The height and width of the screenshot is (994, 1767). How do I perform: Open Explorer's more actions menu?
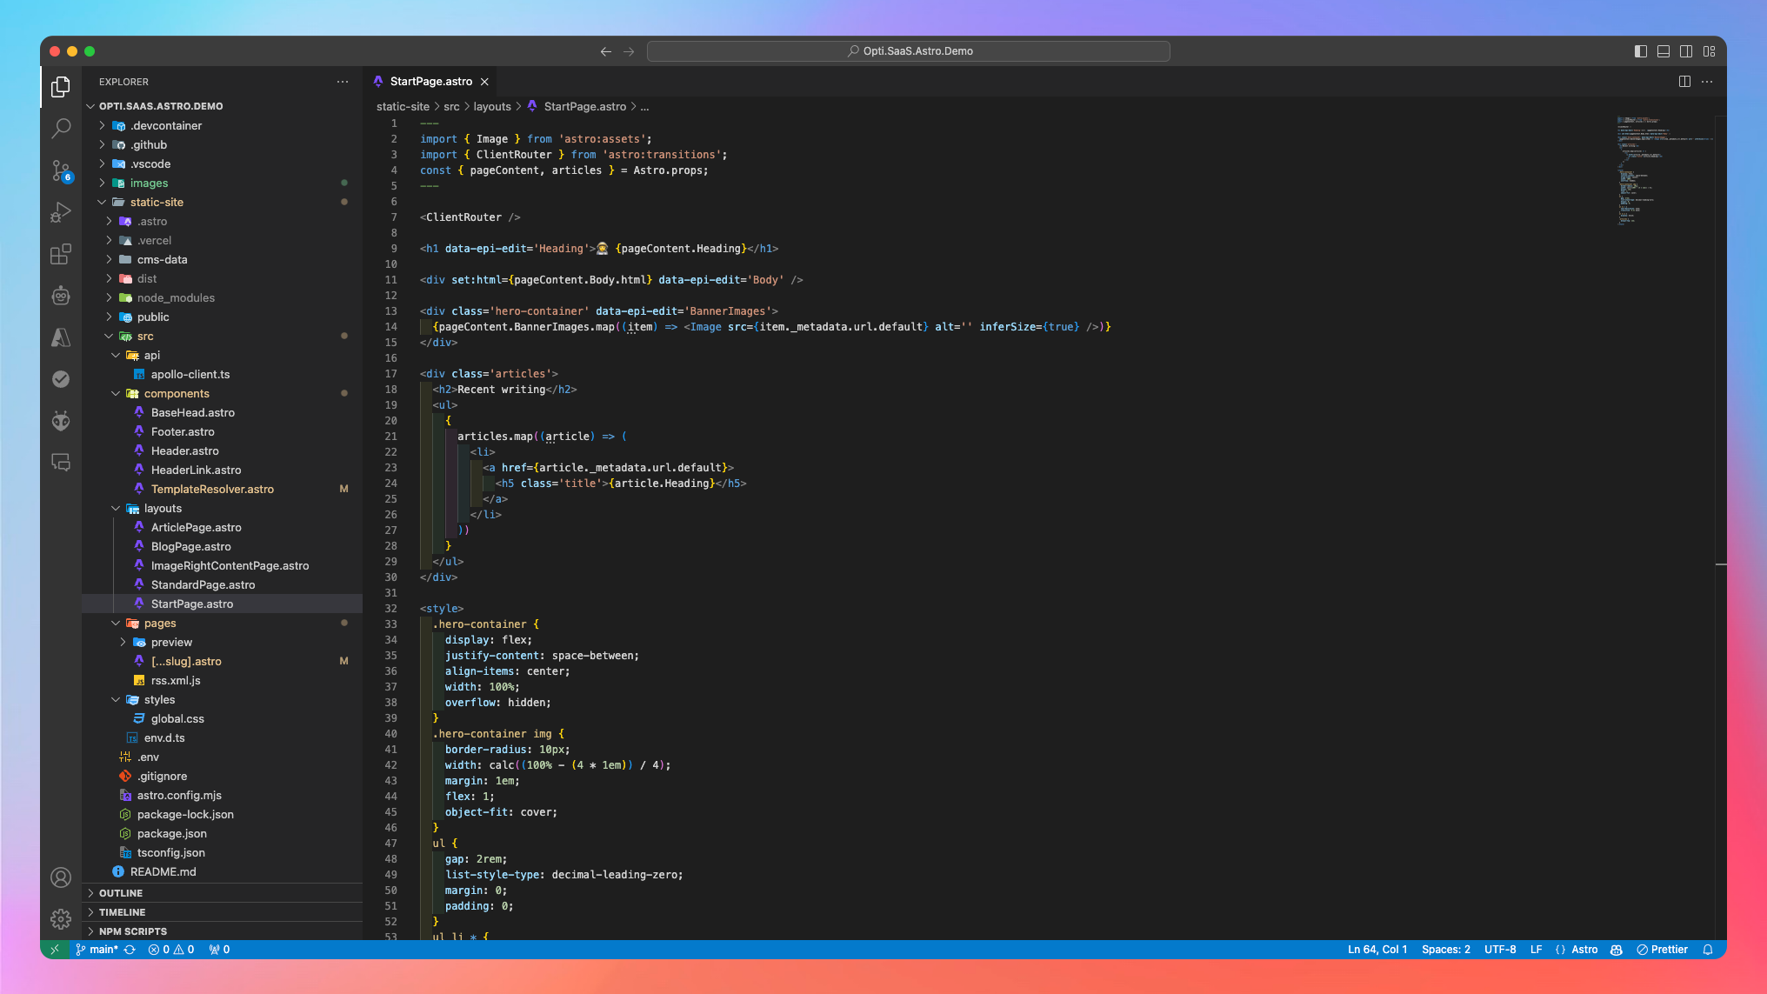[x=343, y=82]
